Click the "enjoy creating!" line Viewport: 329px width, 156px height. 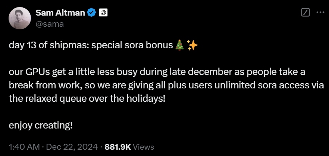click(x=40, y=126)
